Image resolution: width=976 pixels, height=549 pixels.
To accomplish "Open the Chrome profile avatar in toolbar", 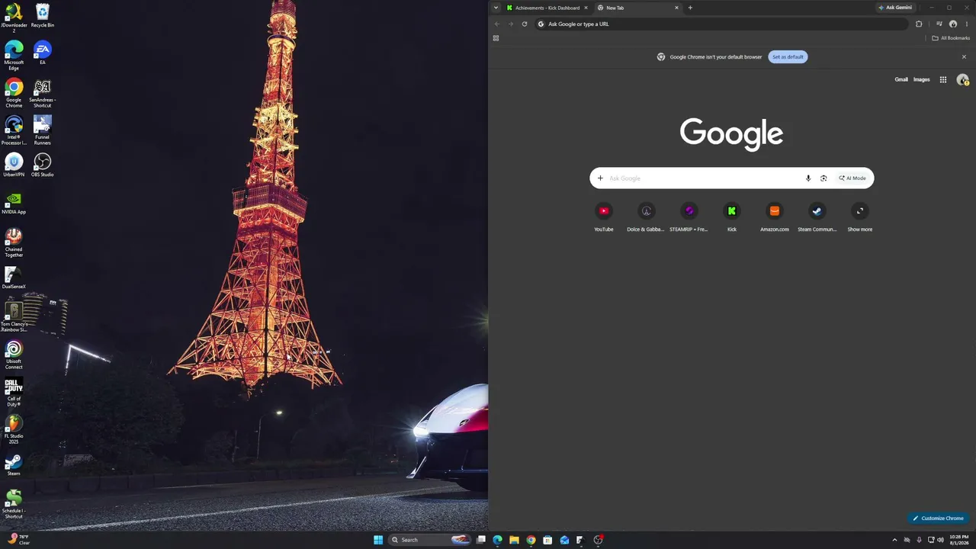I will pyautogui.click(x=953, y=24).
